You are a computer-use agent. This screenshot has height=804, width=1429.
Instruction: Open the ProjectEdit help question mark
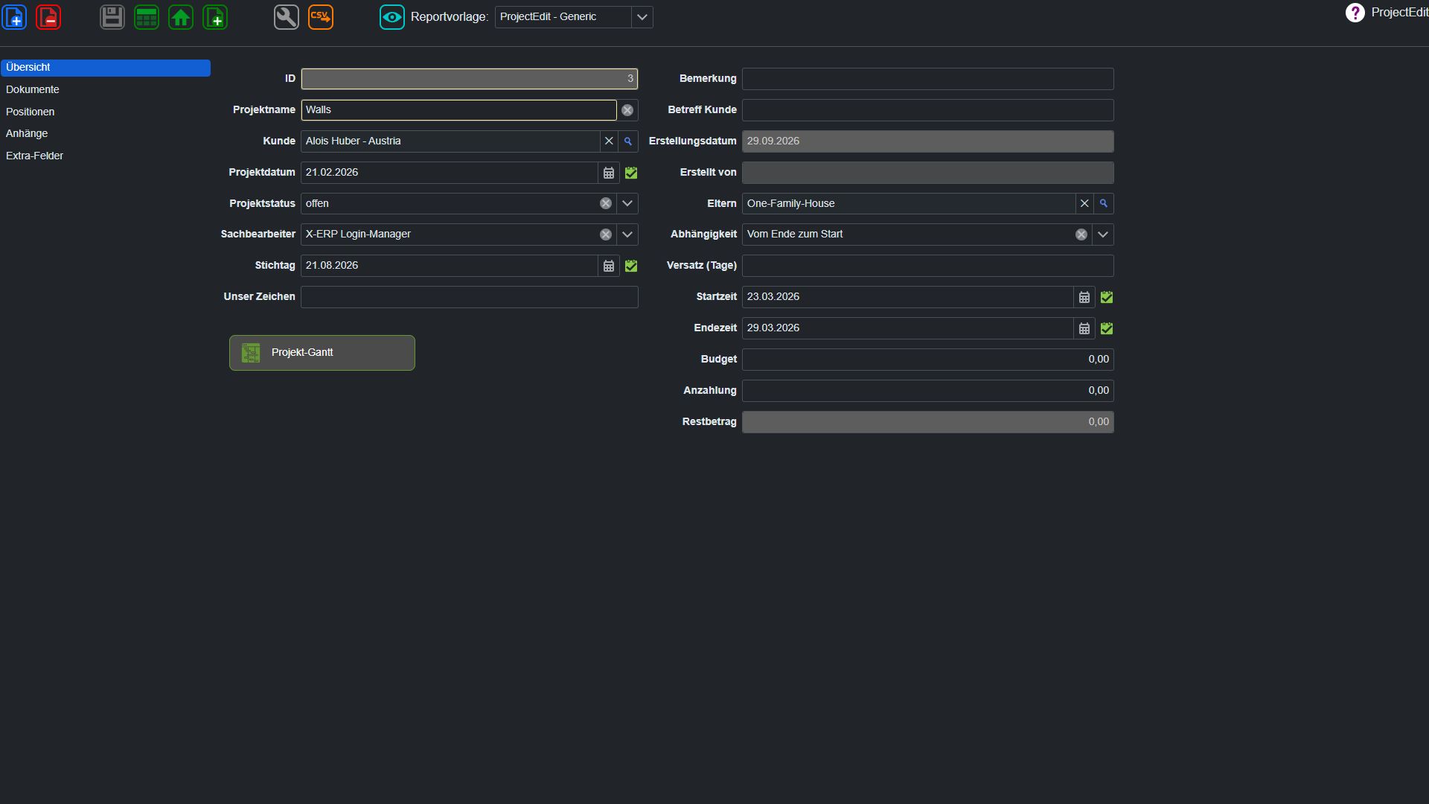click(x=1355, y=13)
